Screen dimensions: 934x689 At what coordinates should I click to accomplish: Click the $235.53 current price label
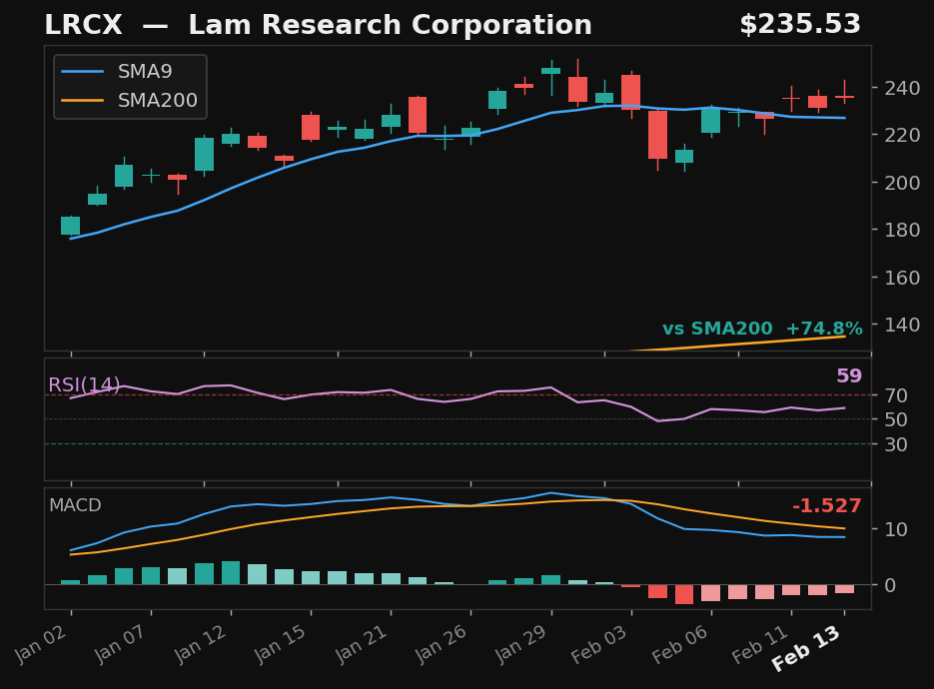[x=800, y=25]
